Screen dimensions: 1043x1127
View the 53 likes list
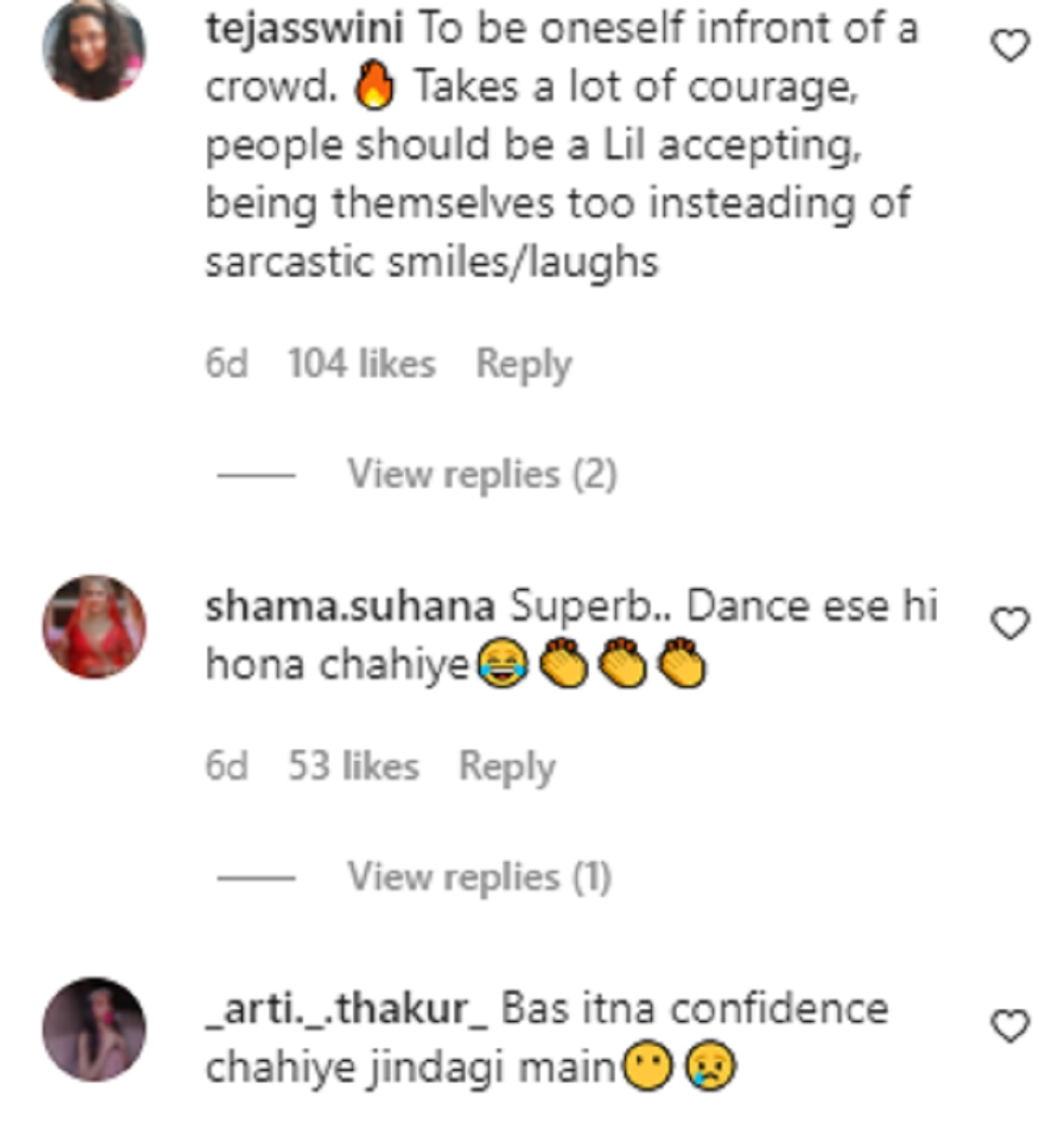coord(354,766)
